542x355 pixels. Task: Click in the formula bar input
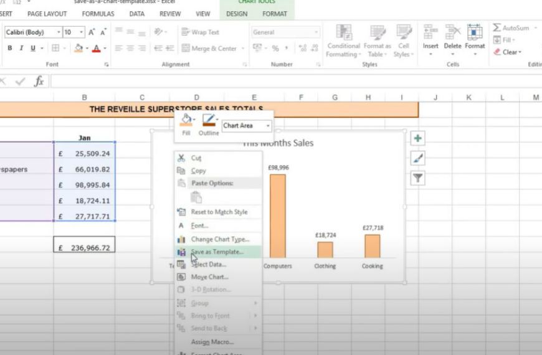click(297, 82)
